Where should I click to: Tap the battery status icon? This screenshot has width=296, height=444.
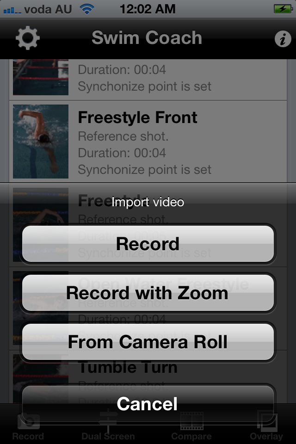pos(282,9)
